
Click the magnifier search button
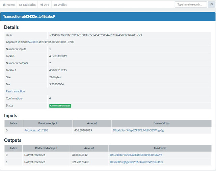pos(211,4)
